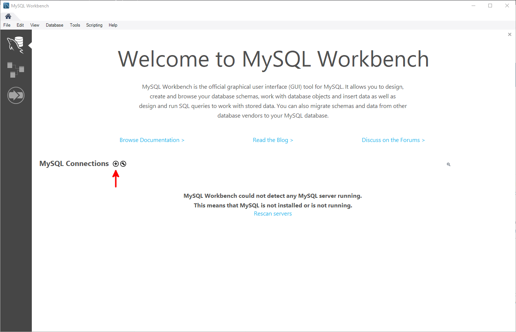Viewport: 516px width, 332px height.
Task: Open the Scripting menu
Action: [x=94, y=25]
